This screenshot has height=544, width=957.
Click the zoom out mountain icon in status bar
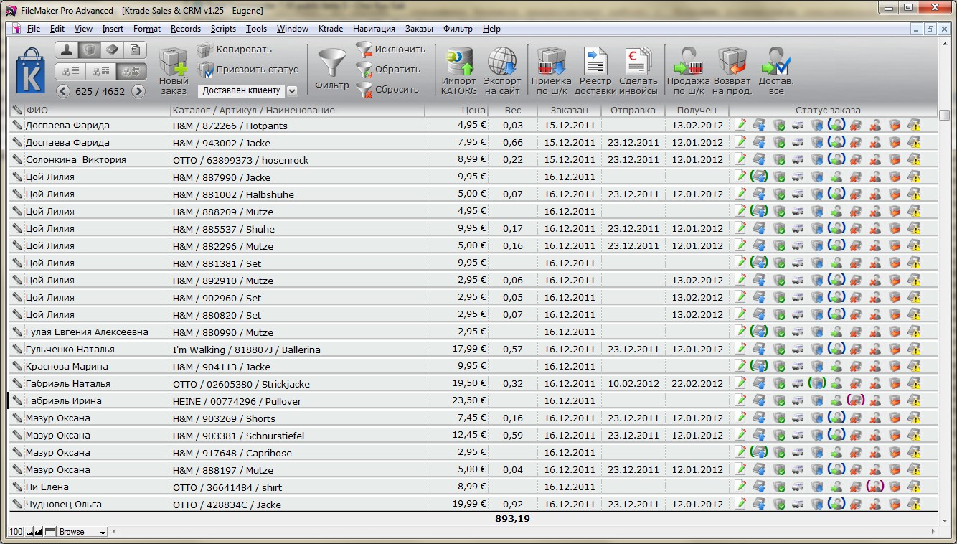[29, 532]
